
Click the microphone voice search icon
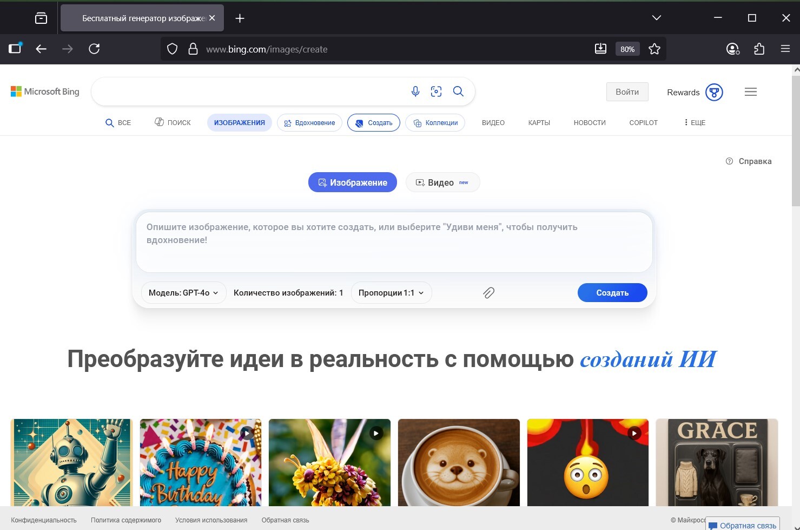[x=415, y=91]
